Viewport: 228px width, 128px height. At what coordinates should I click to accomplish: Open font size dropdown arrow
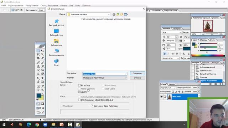[177, 37]
